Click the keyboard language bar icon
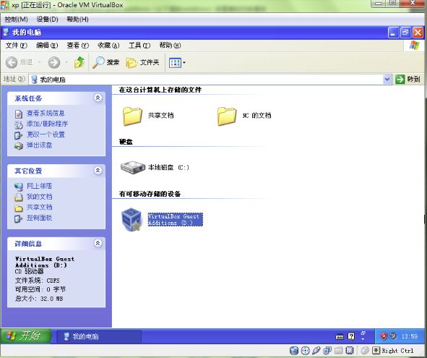Image resolution: width=427 pixels, height=358 pixels. [x=340, y=337]
